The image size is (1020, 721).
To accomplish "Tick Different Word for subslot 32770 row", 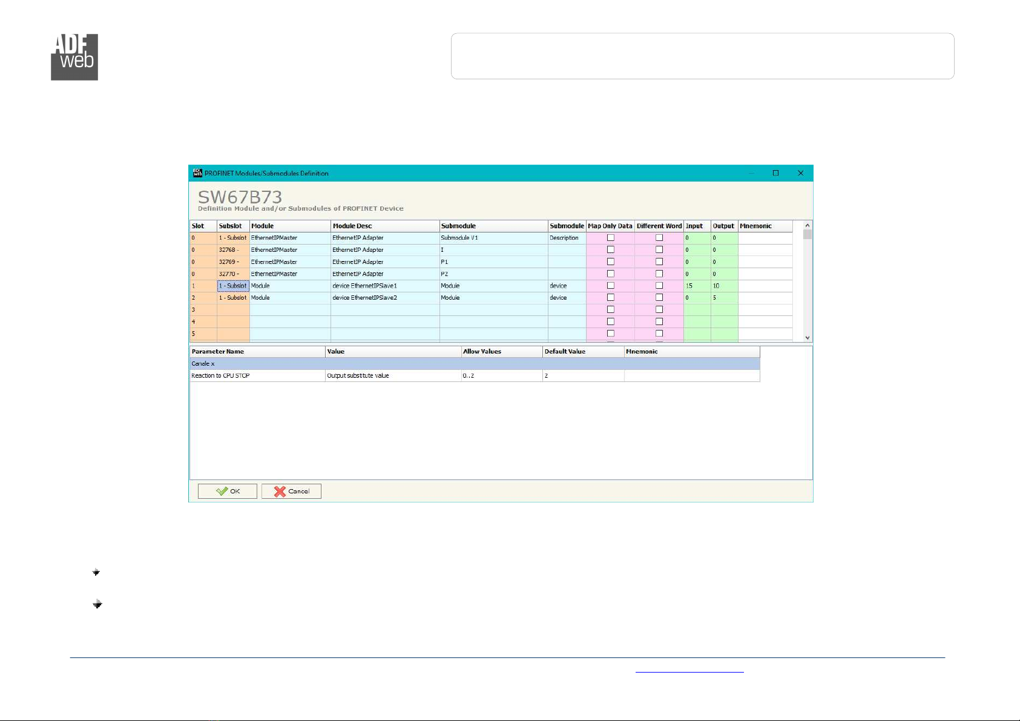I will pos(659,274).
